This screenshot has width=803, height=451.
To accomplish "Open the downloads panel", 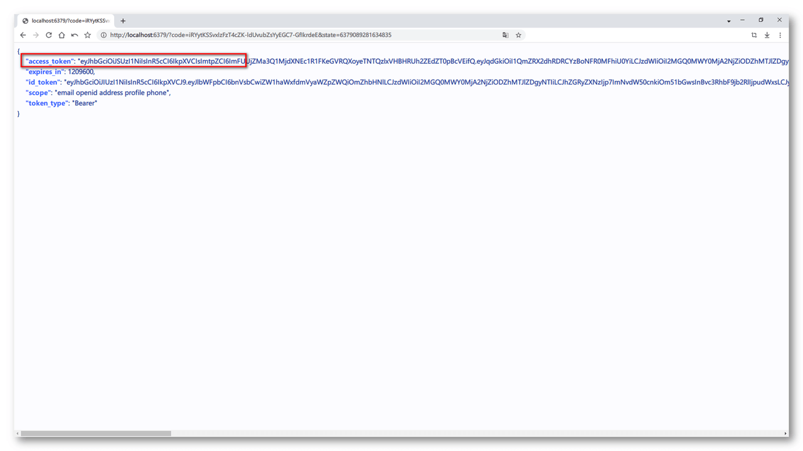I will [x=767, y=35].
